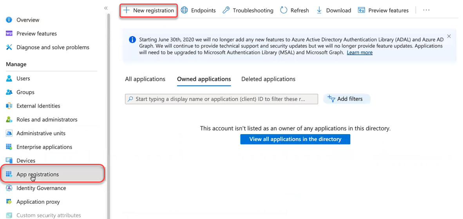This screenshot has height=219, width=463.
Task: Click the New registration plus icon
Action: 126,11
